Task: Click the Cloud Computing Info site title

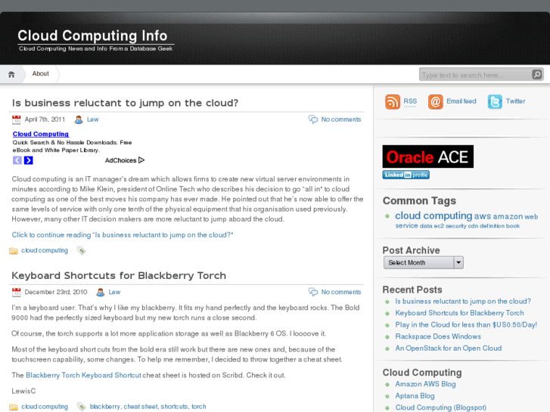Action: [x=92, y=36]
